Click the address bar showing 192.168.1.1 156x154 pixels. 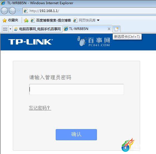click(x=89, y=11)
